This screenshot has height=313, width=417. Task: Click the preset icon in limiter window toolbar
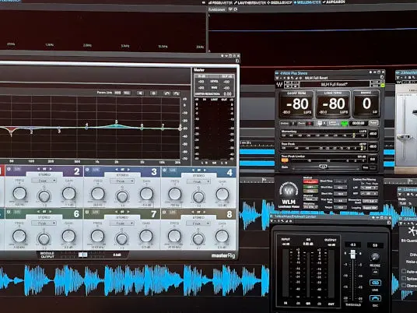pos(272,221)
